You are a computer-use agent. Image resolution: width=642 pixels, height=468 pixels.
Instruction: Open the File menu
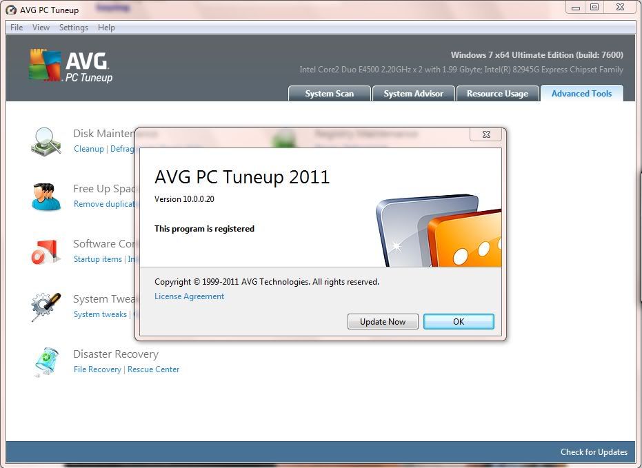click(17, 28)
